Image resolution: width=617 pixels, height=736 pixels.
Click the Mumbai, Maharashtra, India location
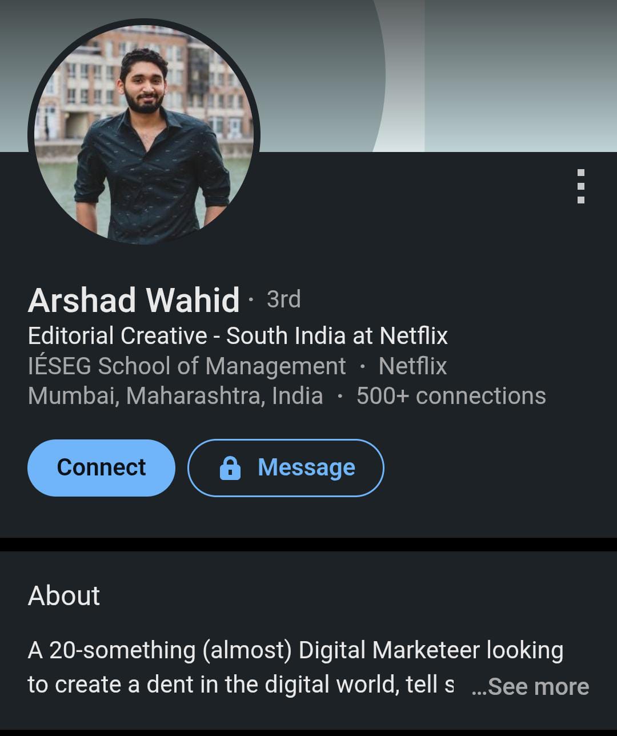(175, 396)
